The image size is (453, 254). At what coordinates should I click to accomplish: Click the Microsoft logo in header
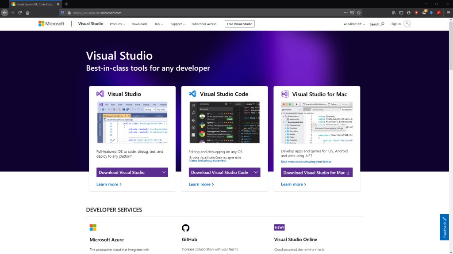(x=51, y=24)
